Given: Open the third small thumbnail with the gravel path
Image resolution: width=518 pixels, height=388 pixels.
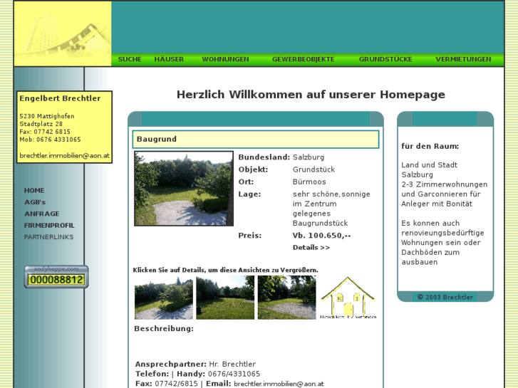Looking at the screenshot, I should [x=286, y=298].
